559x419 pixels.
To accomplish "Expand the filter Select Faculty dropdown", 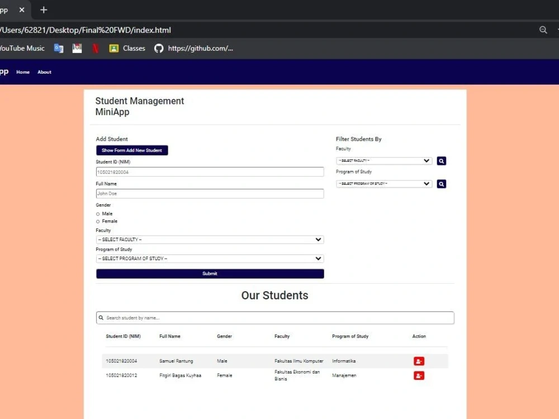I will [384, 161].
